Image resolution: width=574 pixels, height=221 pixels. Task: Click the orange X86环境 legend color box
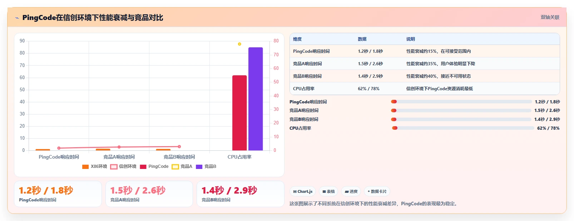(85, 167)
